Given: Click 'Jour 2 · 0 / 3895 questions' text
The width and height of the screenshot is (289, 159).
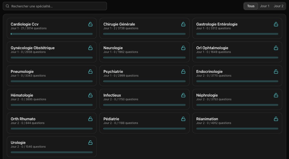Looking at the screenshot, I should 29,99.
